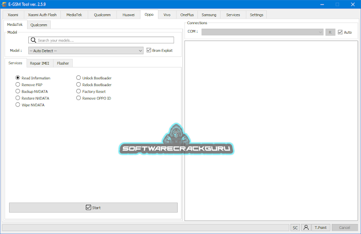The width and height of the screenshot is (361, 234).
Task: Click the search magnifier icon
Action: pos(33,40)
